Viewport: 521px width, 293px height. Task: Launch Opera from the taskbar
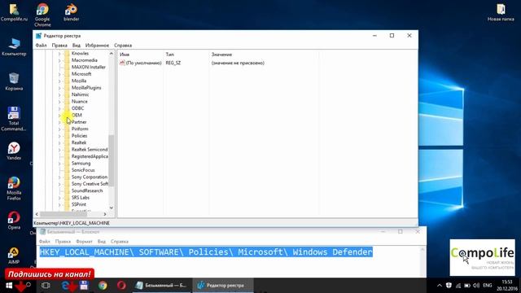coord(121,286)
